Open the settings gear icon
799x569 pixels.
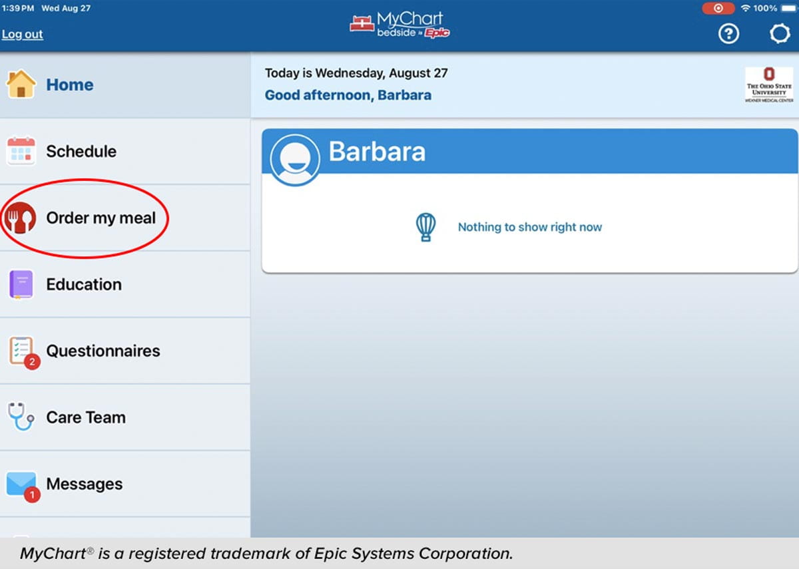(x=779, y=34)
